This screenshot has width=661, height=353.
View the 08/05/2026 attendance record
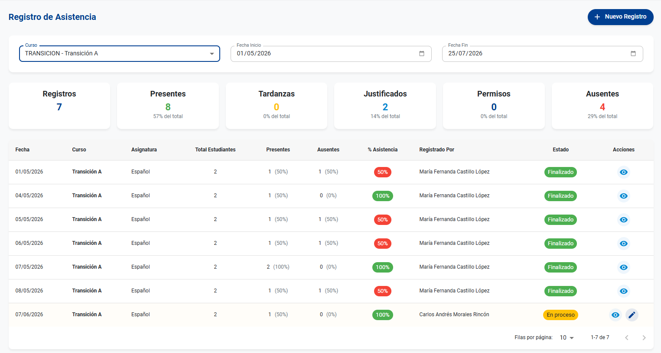623,291
